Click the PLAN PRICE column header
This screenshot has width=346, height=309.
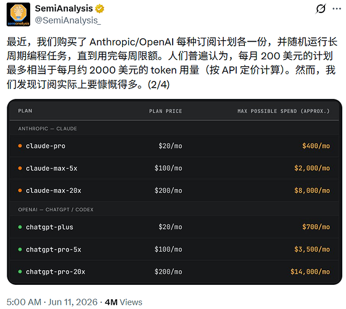tap(165, 111)
